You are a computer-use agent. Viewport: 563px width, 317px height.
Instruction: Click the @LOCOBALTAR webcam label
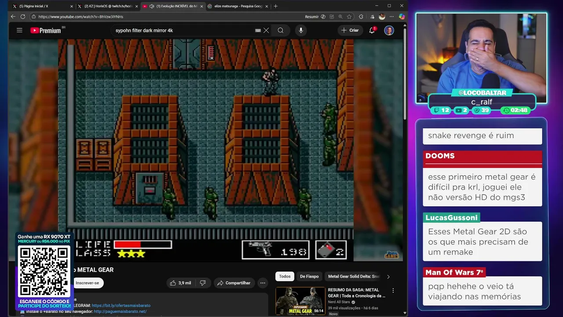(482, 93)
